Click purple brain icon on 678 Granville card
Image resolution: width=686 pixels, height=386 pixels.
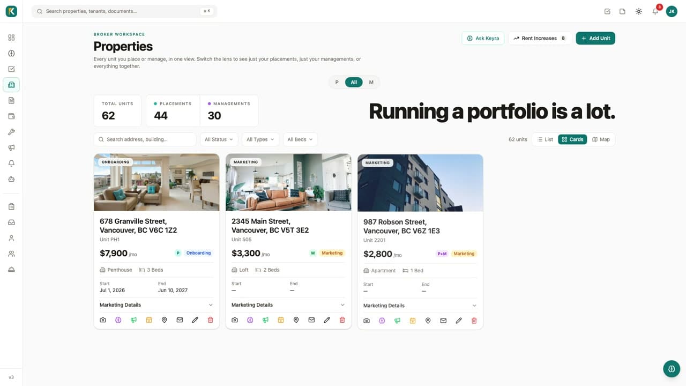pyautogui.click(x=118, y=320)
